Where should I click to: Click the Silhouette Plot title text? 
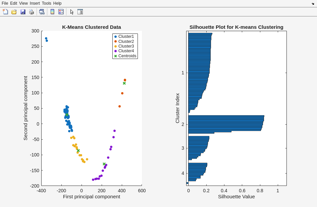tap(236, 27)
